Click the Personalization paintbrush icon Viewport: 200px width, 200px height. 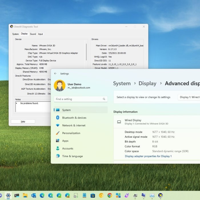point(57,133)
